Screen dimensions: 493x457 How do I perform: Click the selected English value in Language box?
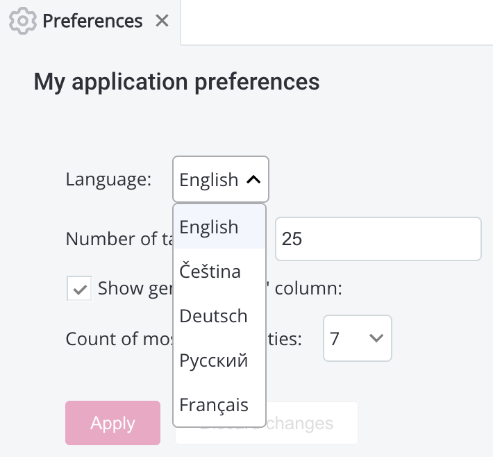208,180
